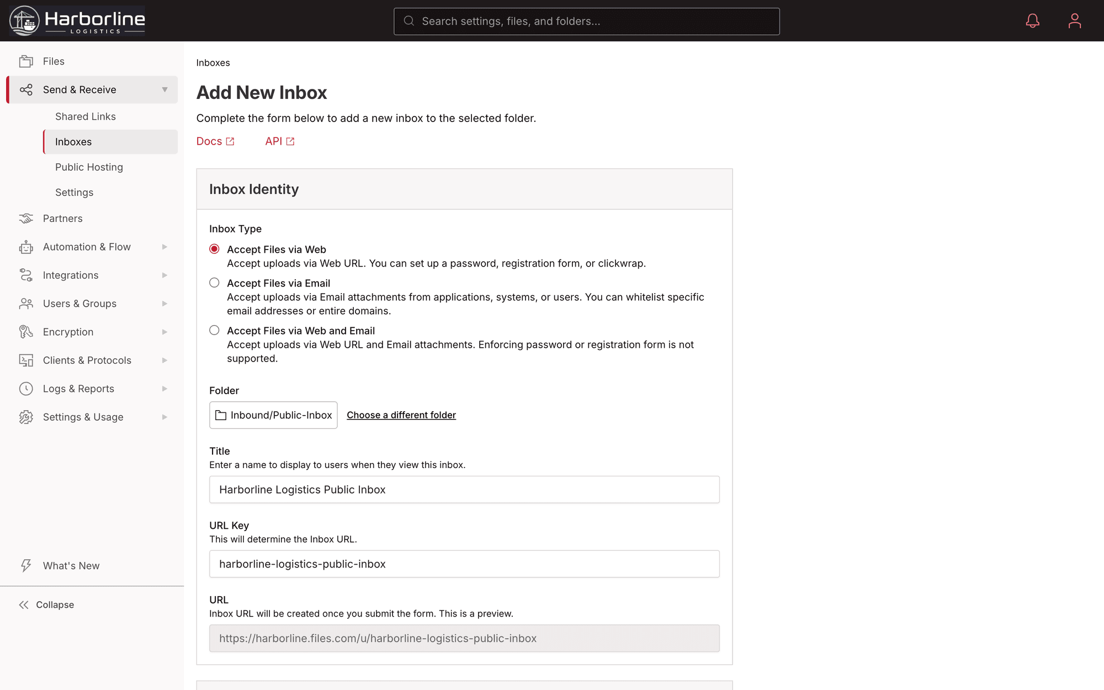The image size is (1104, 690).
Task: Click the search settings, files, and folders field
Action: pos(587,21)
